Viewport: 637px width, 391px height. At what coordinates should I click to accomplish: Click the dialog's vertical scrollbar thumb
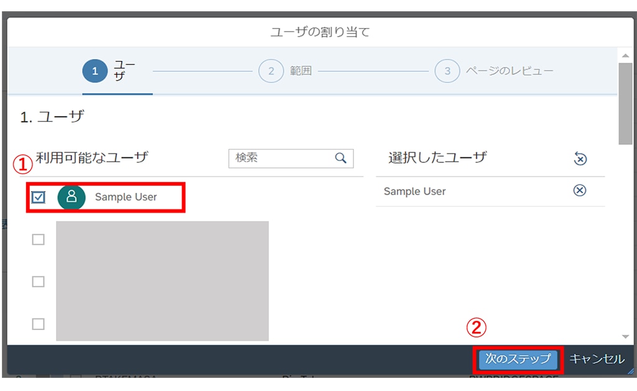tap(625, 103)
